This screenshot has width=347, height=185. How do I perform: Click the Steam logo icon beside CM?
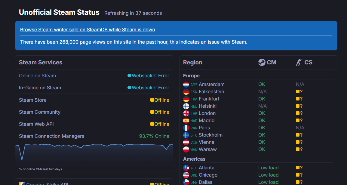[x=262, y=62]
